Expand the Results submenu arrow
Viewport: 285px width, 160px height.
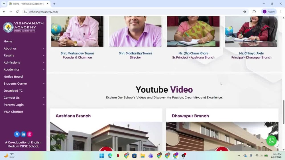click(x=44, y=55)
